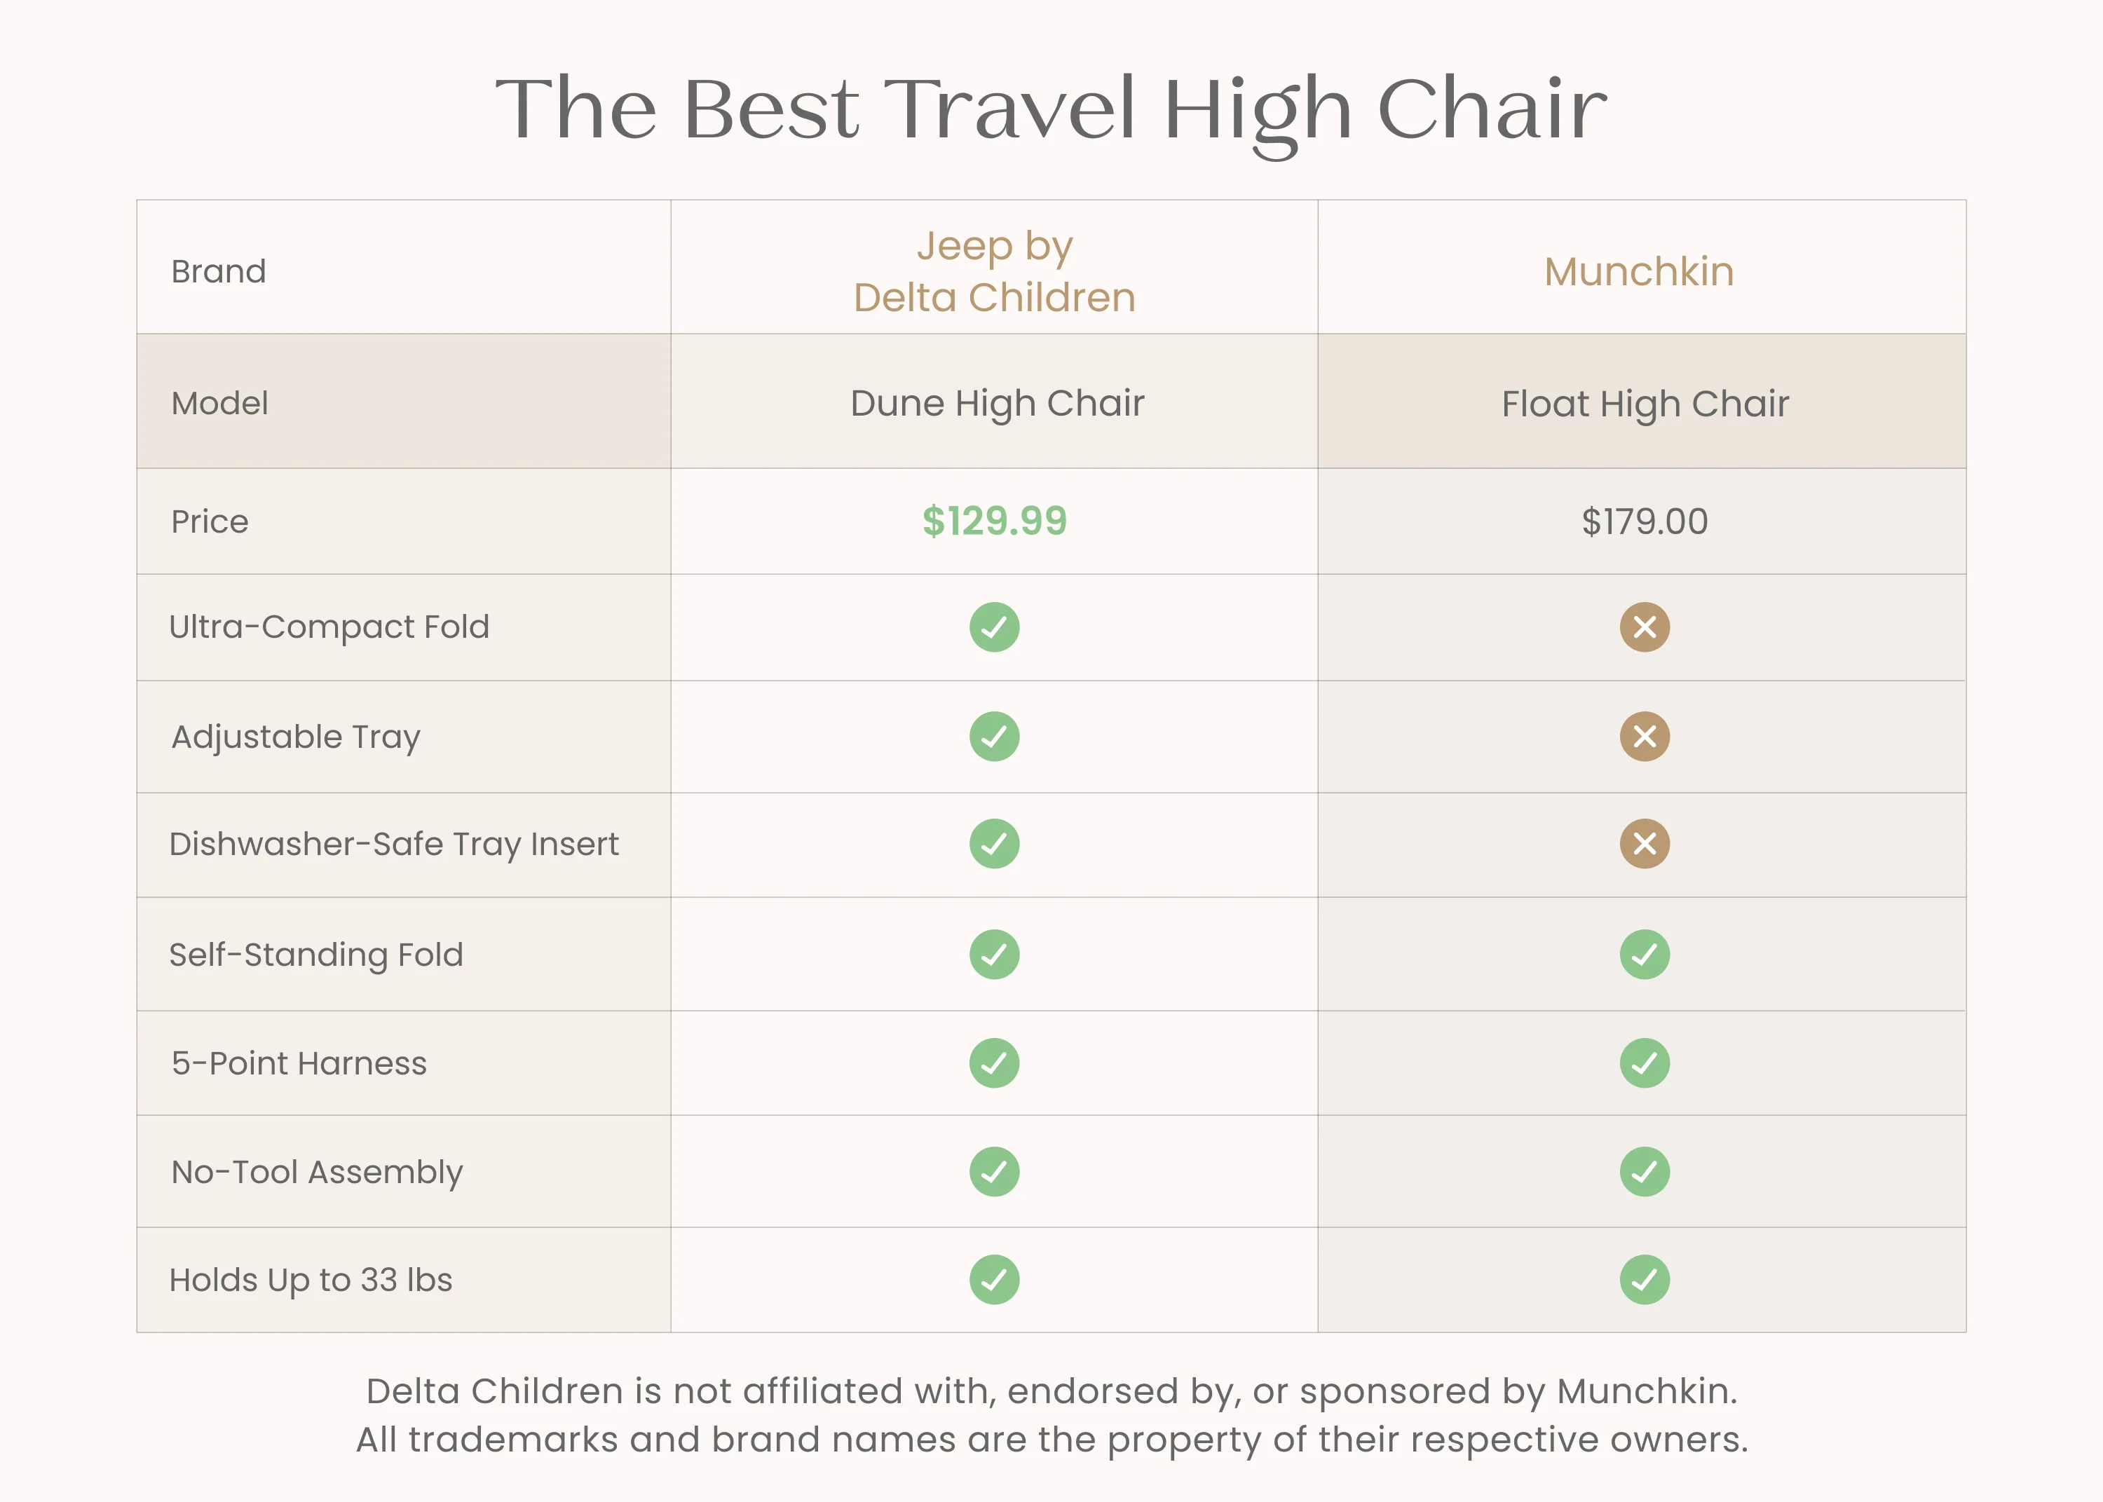
Task: Click the Float High Chair model name
Action: pyautogui.click(x=1645, y=404)
